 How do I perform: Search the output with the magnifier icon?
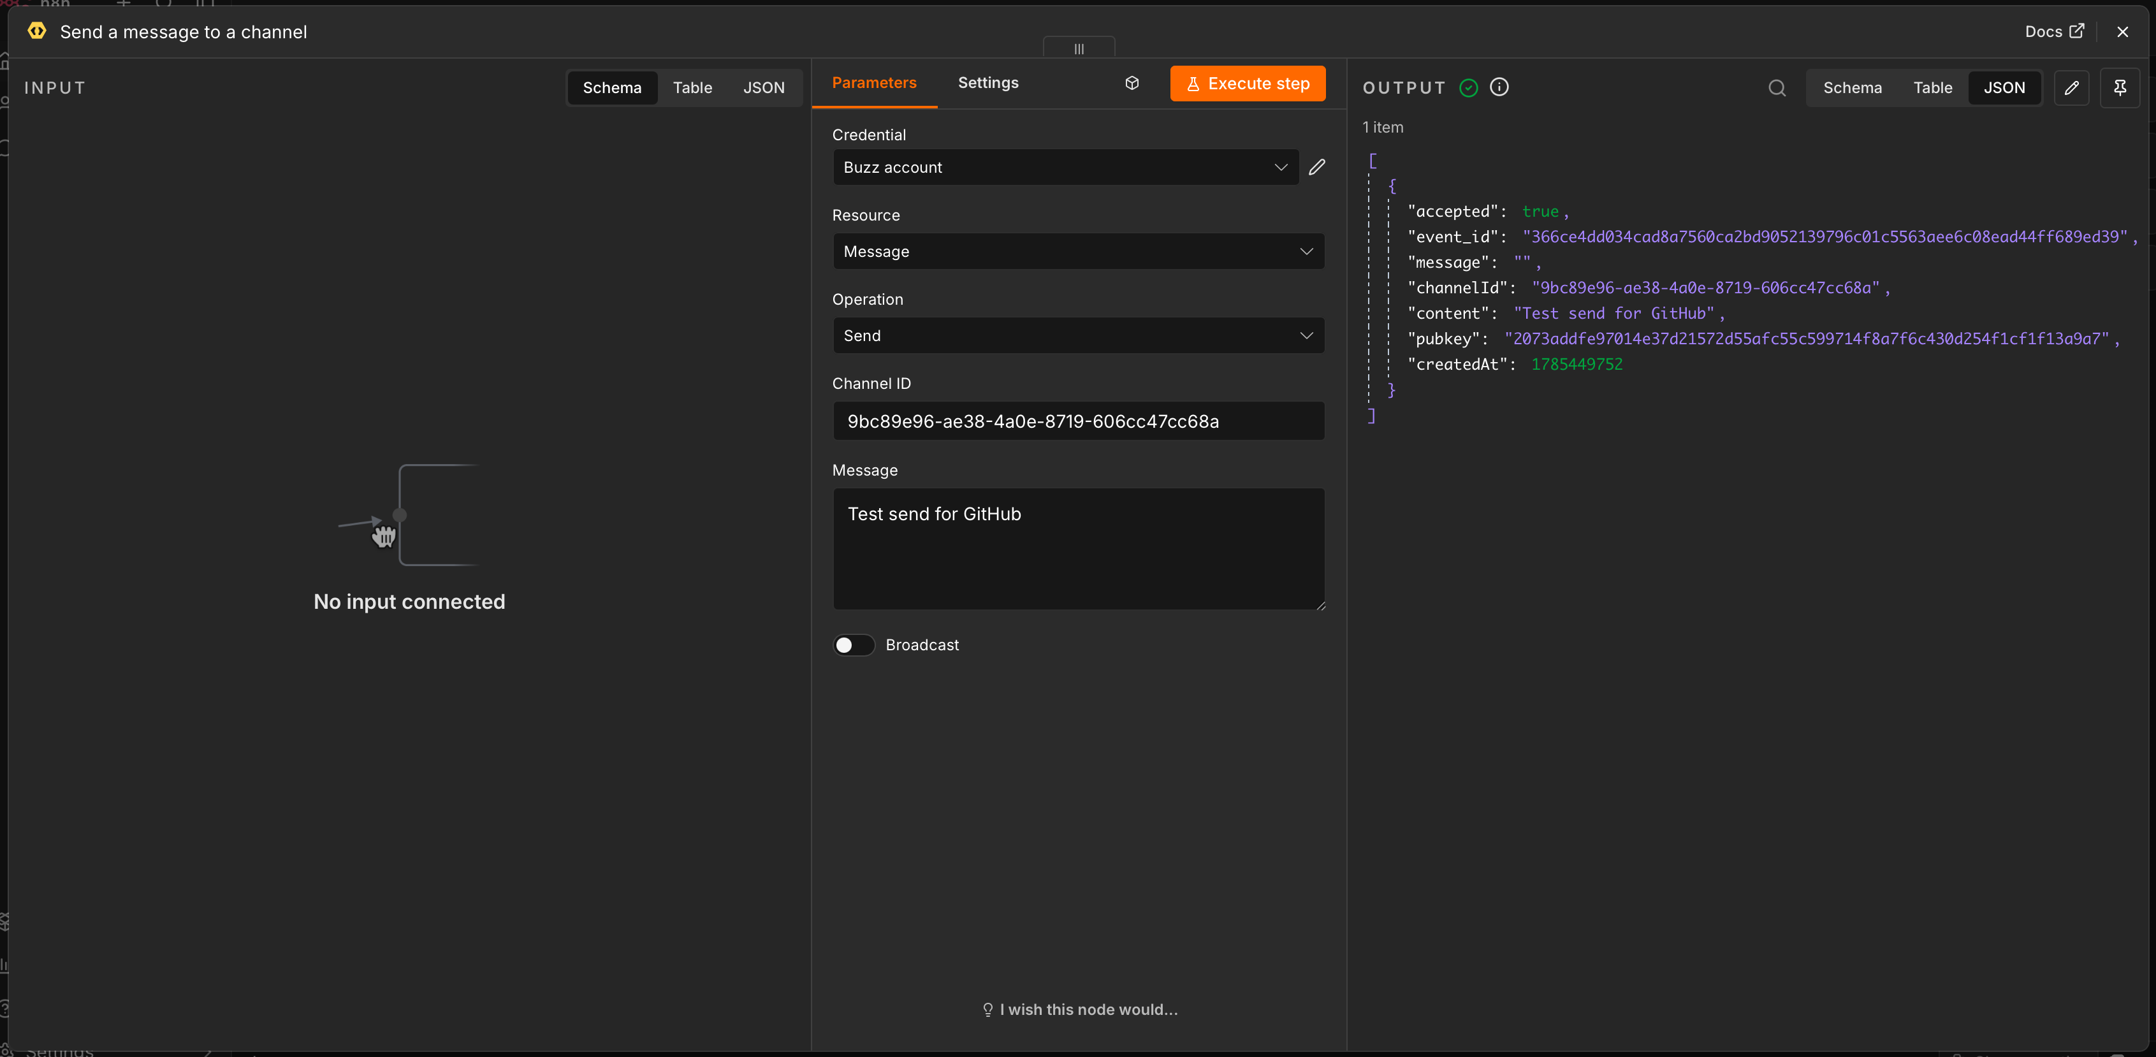click(x=1777, y=88)
